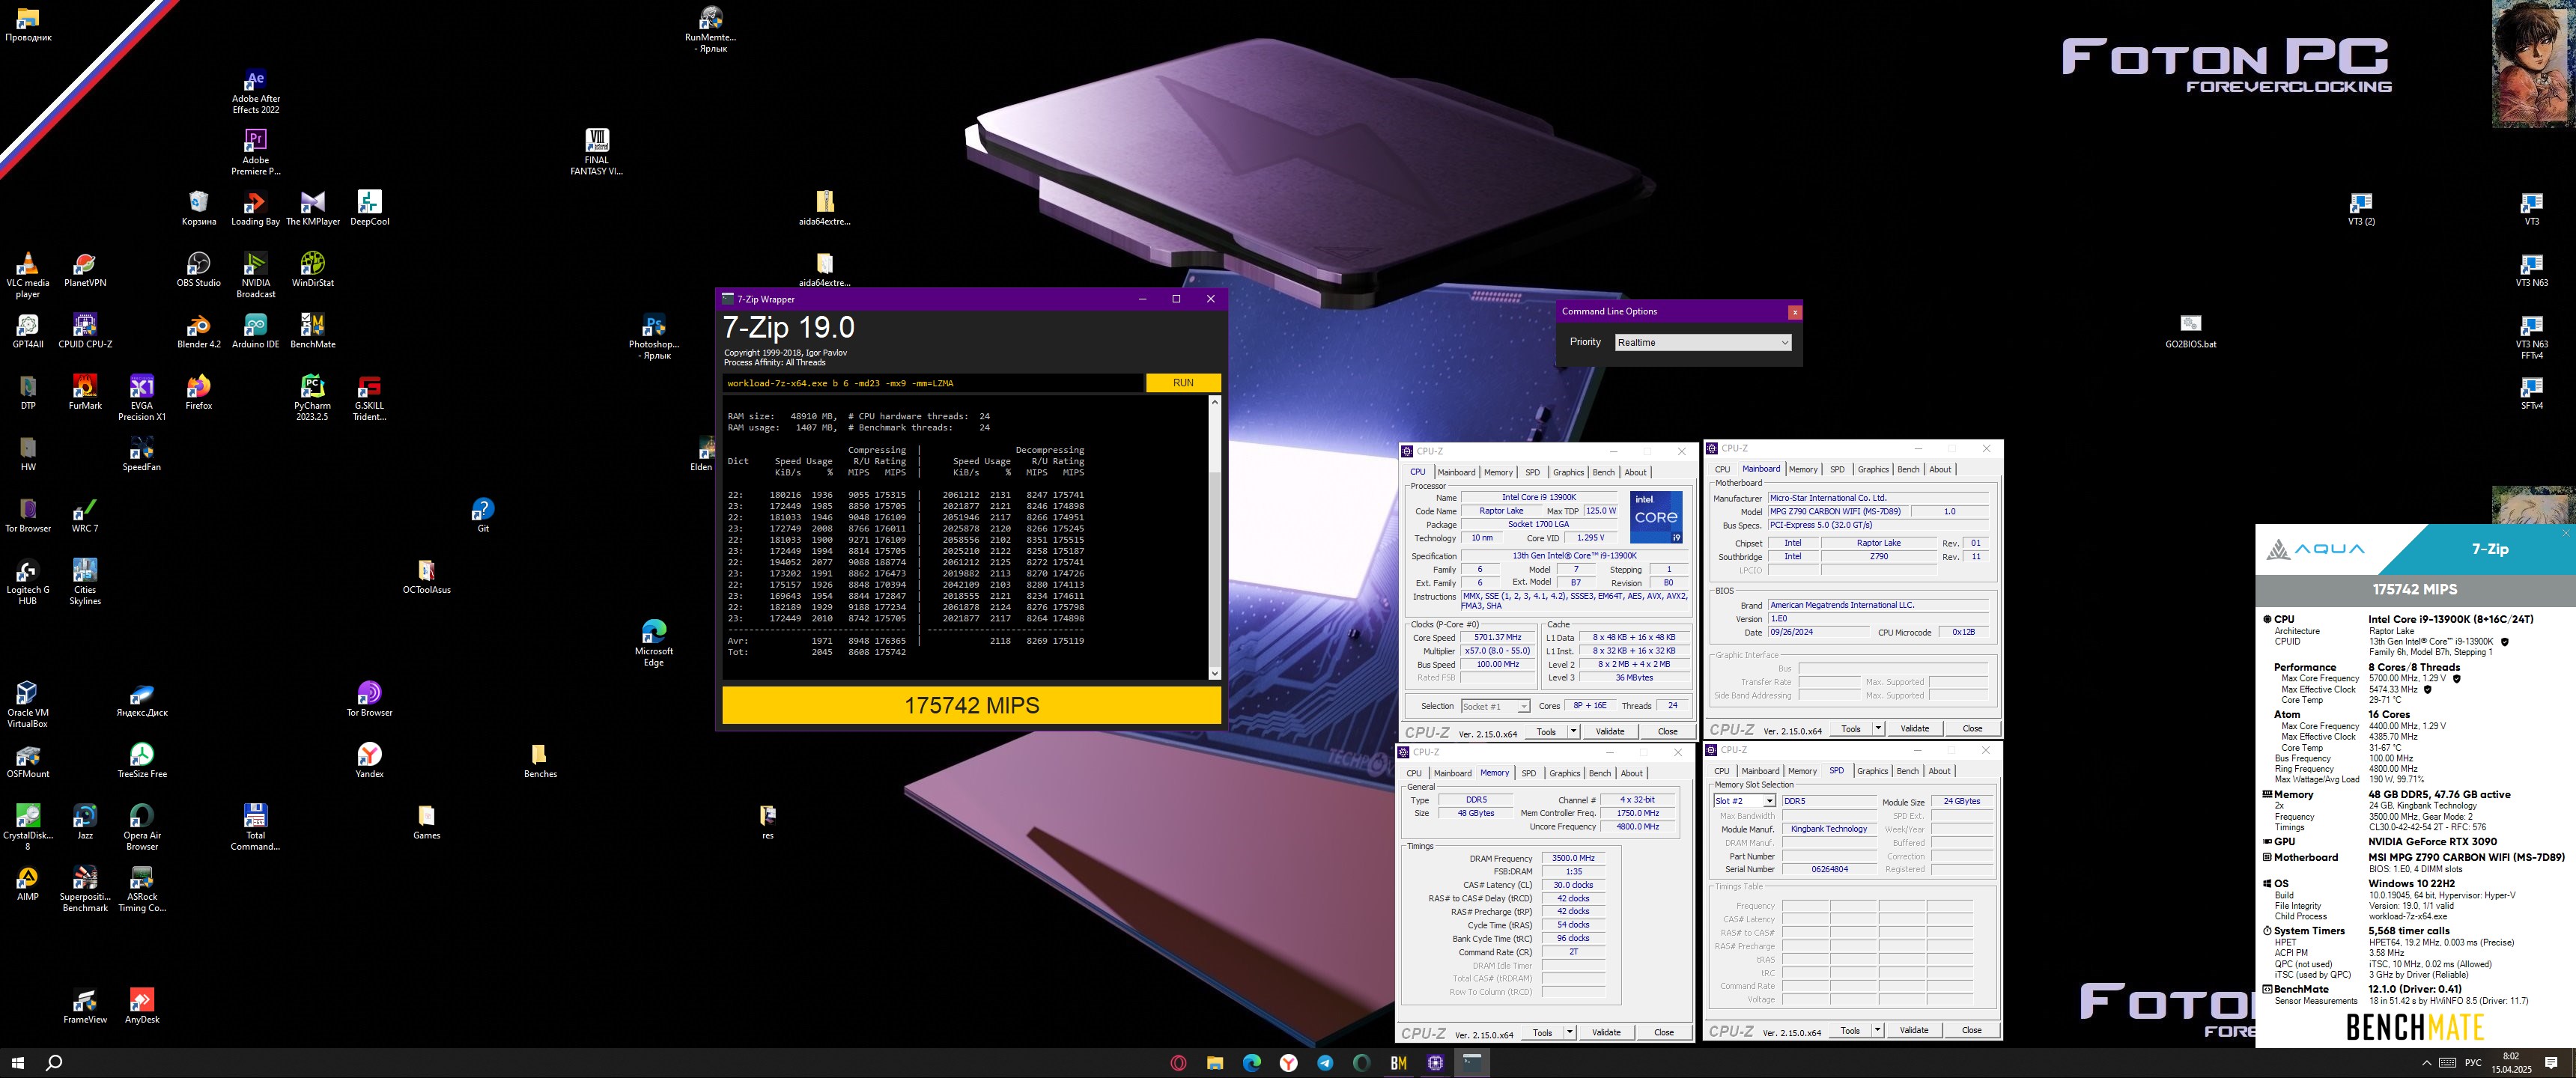Click the Intel Core i9 logo in CPU-Z
The height and width of the screenshot is (1078, 2576).
click(1656, 517)
